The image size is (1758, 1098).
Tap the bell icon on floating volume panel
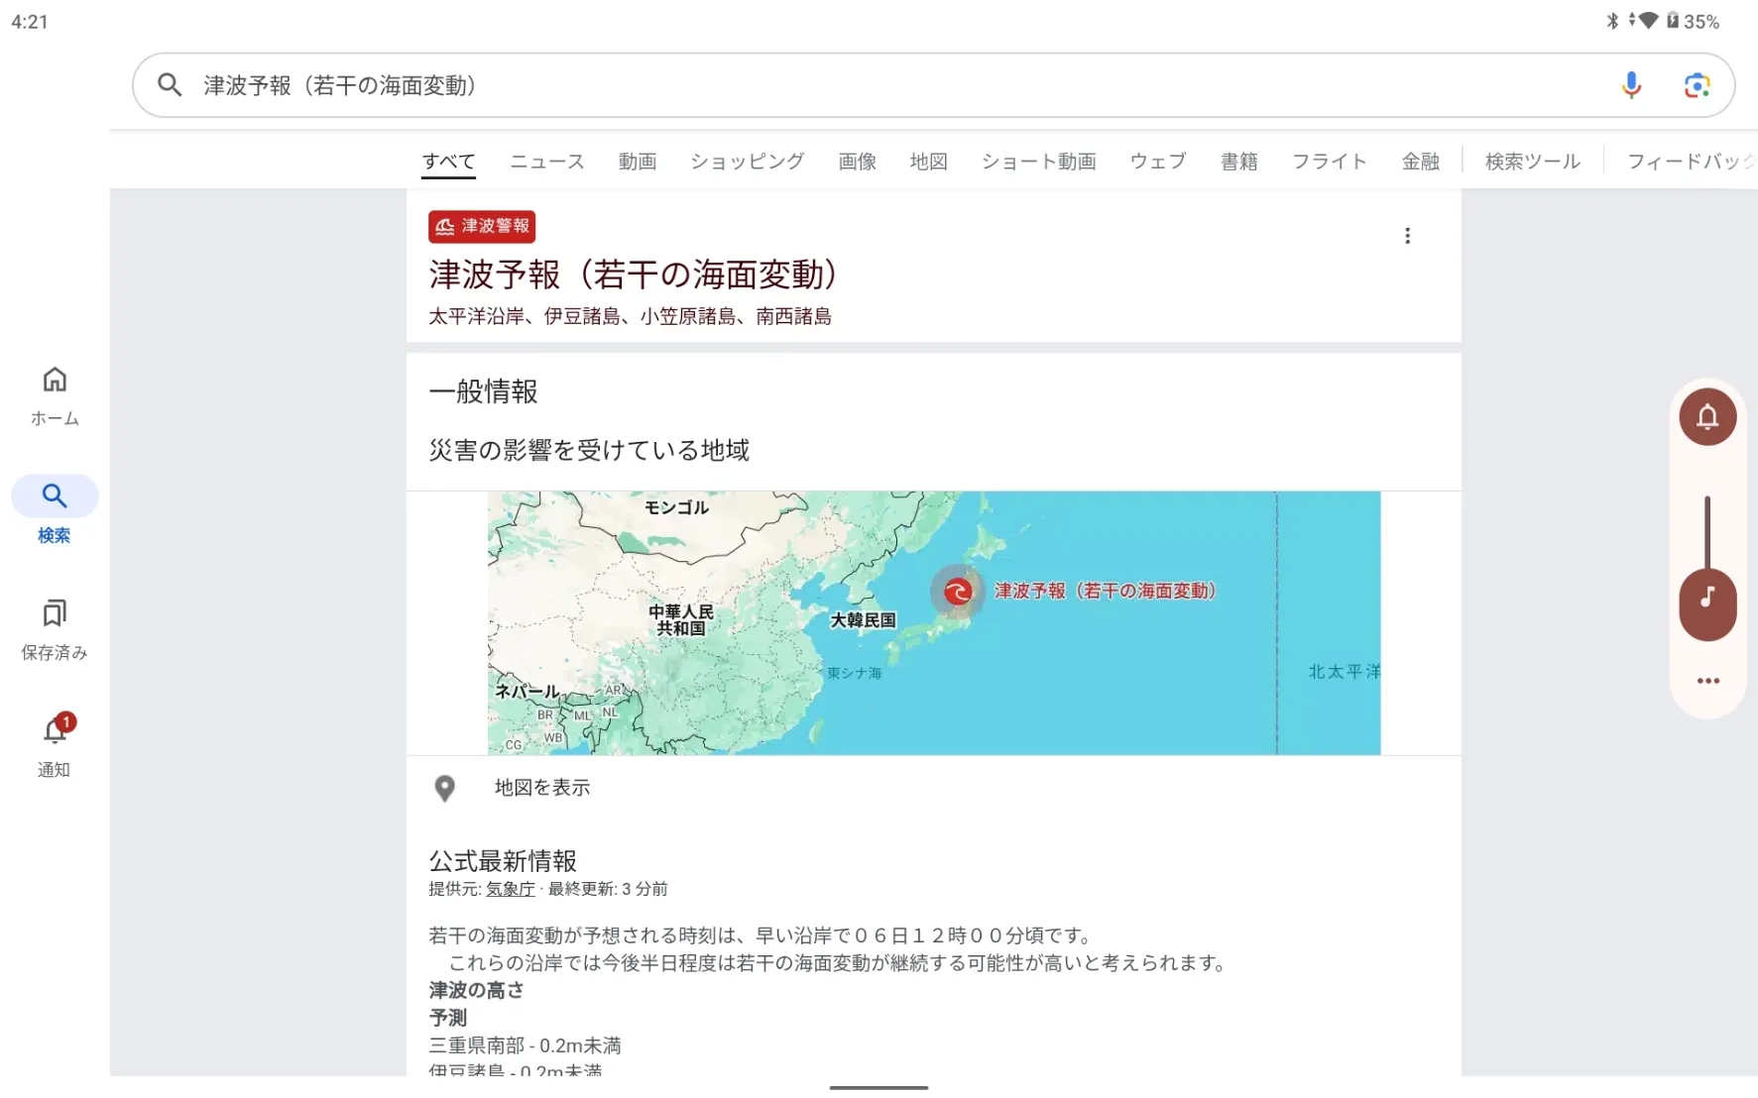[1707, 417]
